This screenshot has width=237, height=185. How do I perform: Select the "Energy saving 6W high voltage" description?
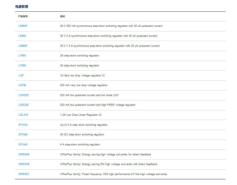point(109,164)
